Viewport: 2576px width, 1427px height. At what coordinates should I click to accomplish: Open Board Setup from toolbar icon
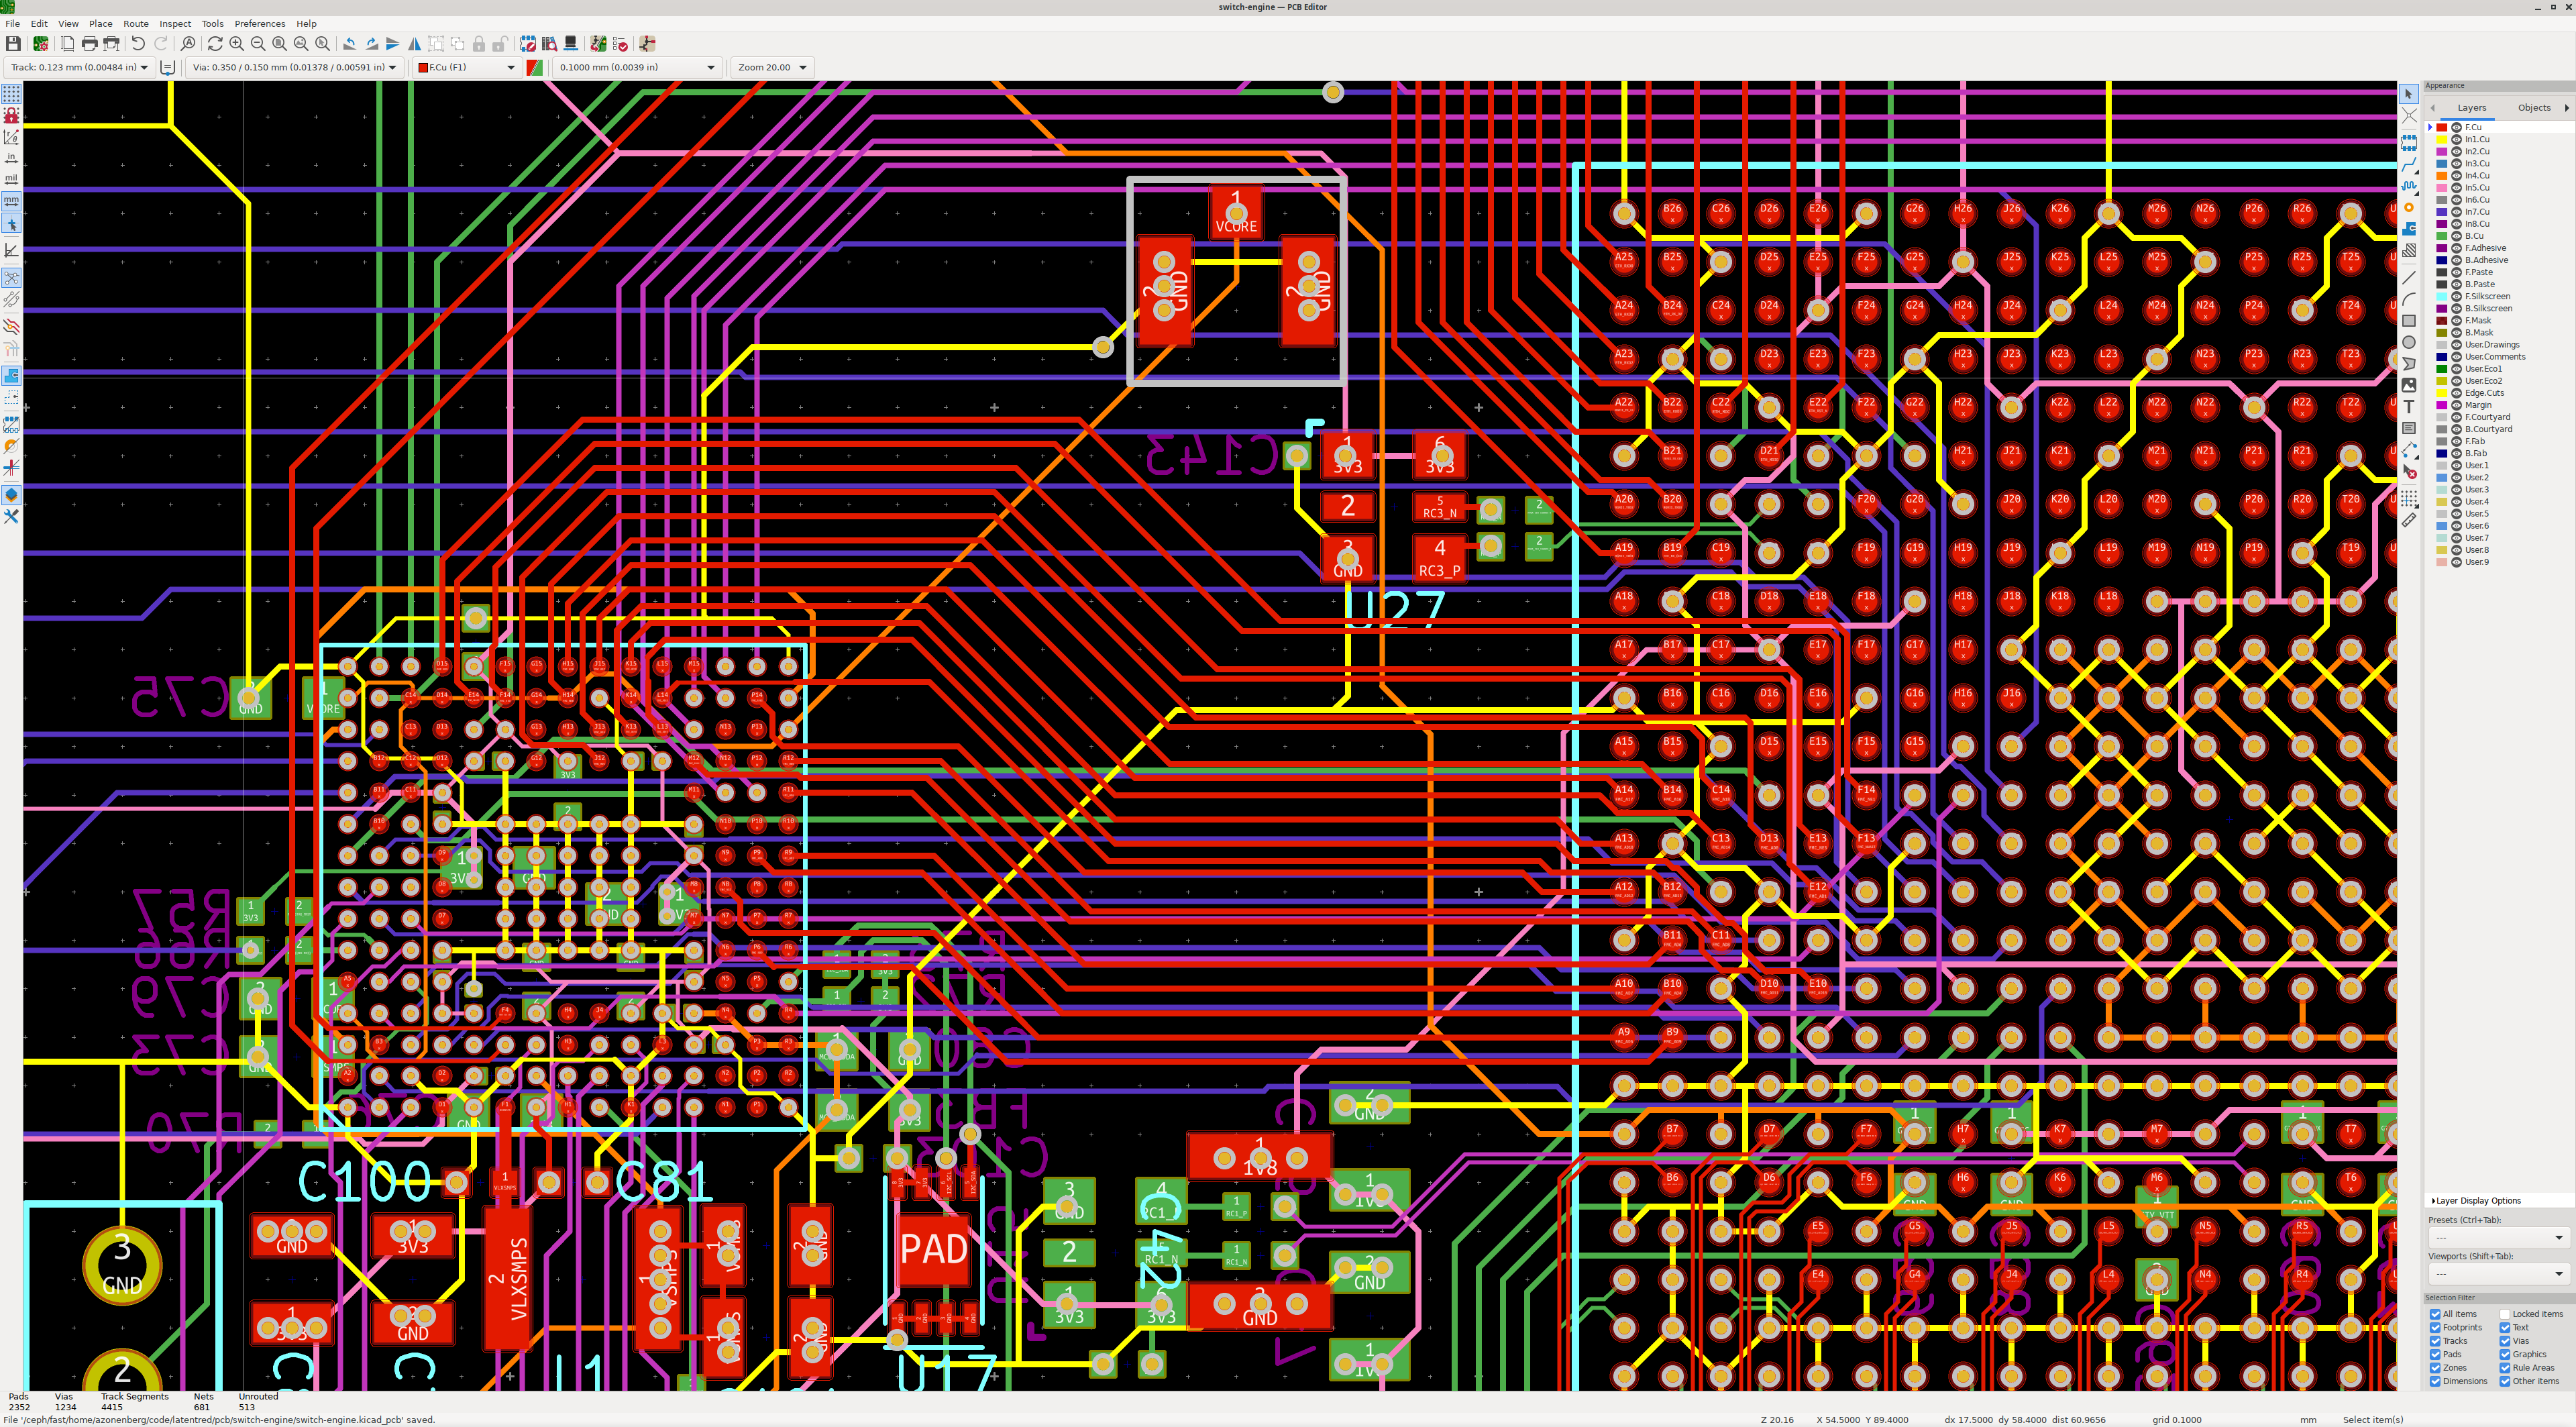click(41, 44)
